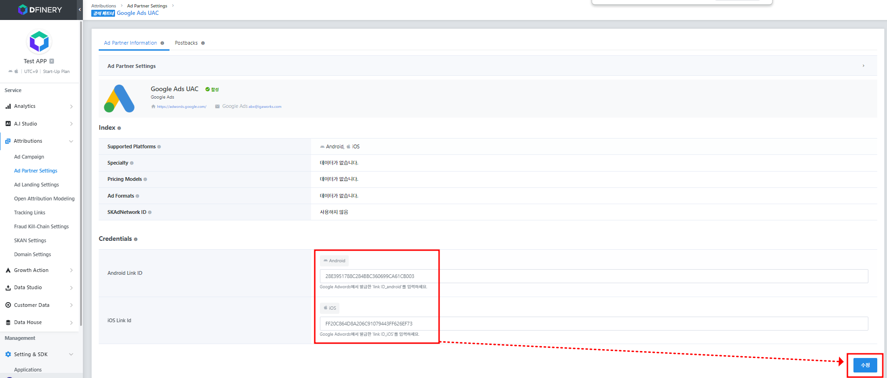Click info icon beside SKAdNetwork ID
Image resolution: width=887 pixels, height=378 pixels.
coord(150,212)
